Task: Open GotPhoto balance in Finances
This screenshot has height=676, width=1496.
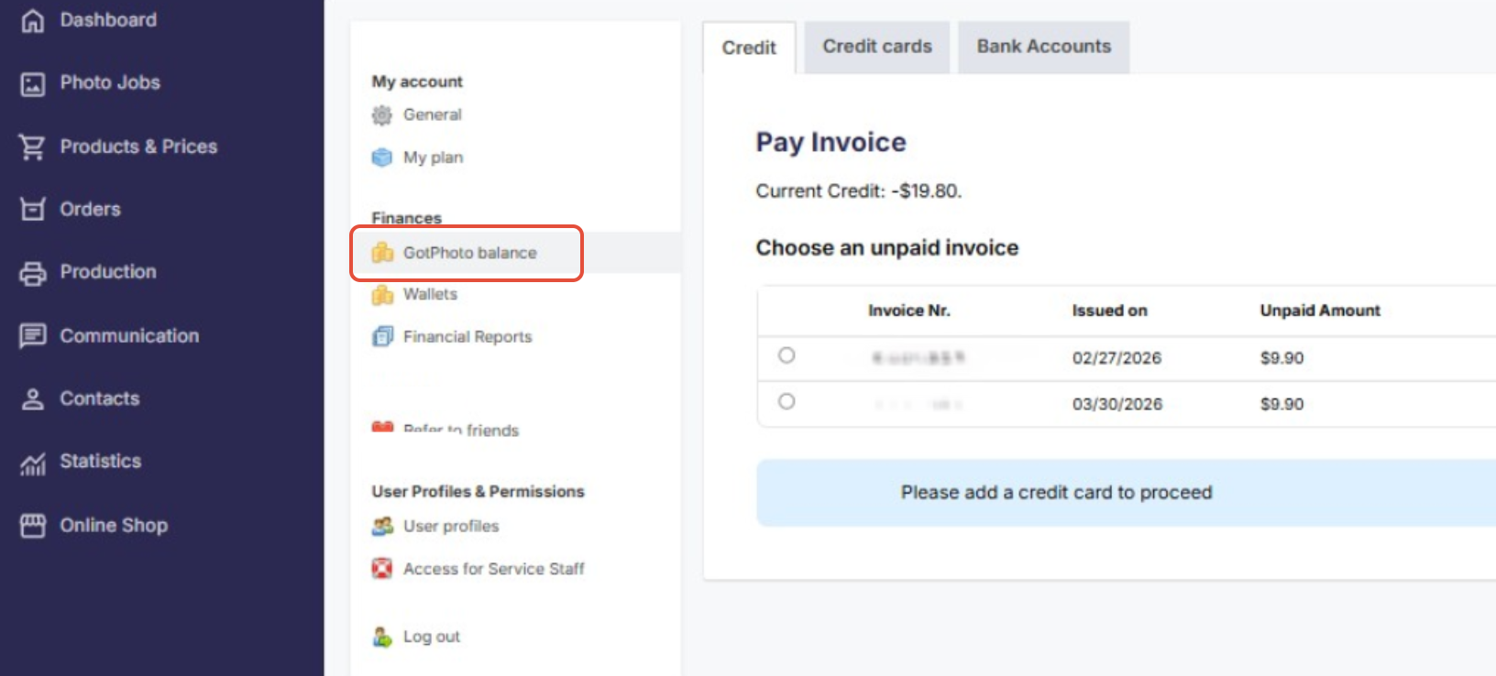Action: (x=470, y=253)
